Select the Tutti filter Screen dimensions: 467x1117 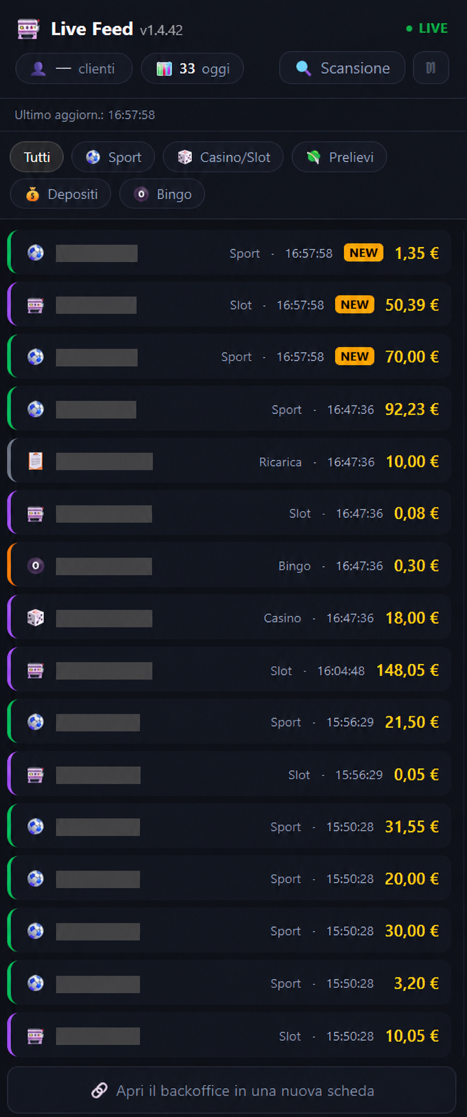pyautogui.click(x=37, y=157)
